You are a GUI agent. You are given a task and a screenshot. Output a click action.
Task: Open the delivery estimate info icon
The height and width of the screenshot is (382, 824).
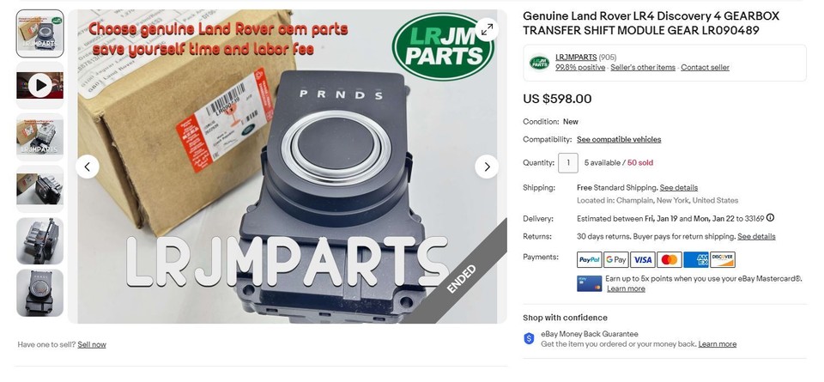click(770, 217)
